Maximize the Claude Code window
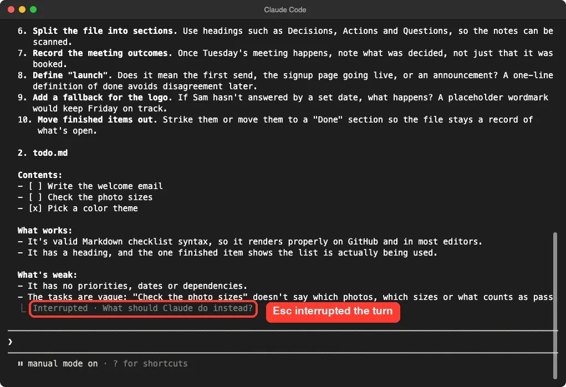 (33, 10)
